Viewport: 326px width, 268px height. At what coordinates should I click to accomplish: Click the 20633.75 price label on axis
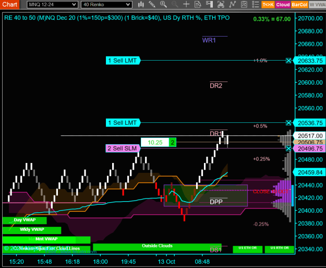310,61
